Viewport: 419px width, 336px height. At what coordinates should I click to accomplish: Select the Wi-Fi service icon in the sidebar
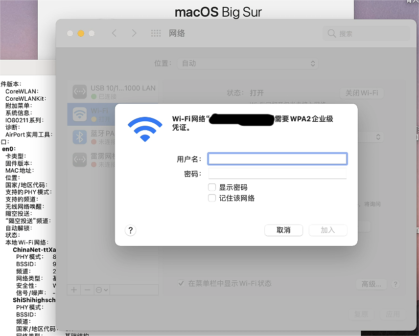[x=80, y=114]
